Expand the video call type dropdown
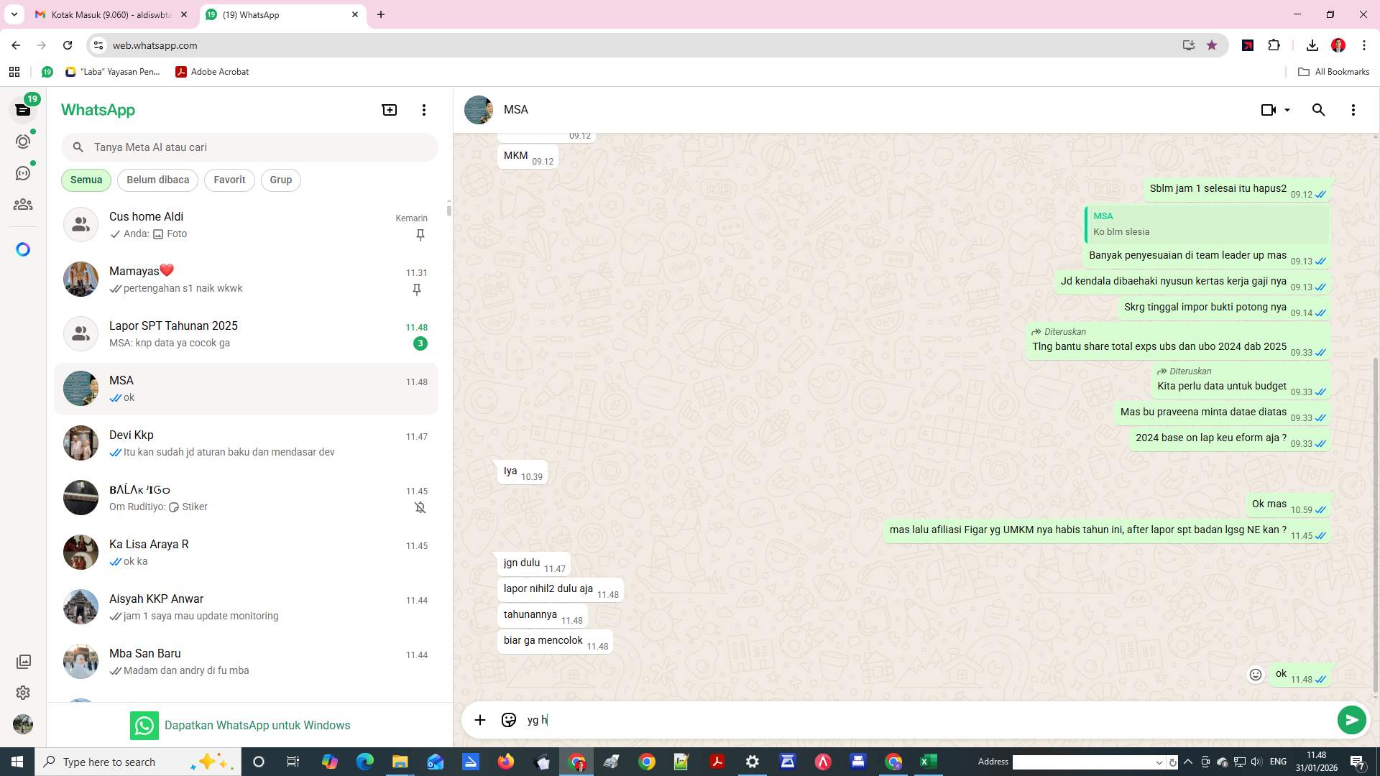1380x776 pixels. pyautogui.click(x=1284, y=109)
